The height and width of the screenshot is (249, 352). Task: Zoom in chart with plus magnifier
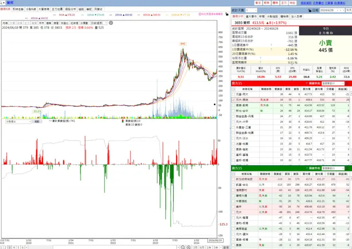pos(189,247)
